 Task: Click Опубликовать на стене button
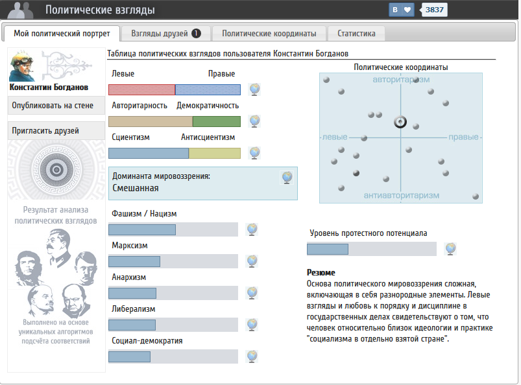point(56,105)
